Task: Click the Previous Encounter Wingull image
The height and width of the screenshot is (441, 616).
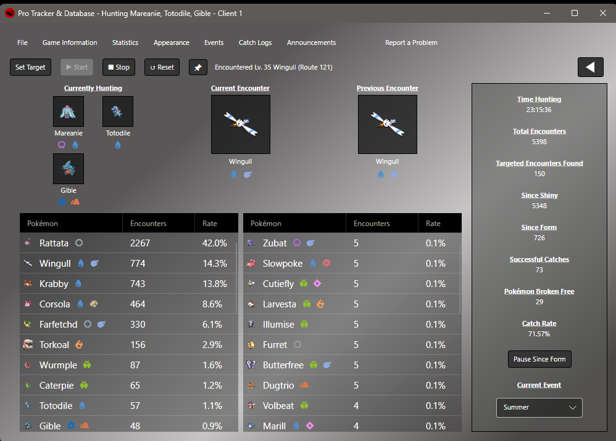Action: [388, 124]
